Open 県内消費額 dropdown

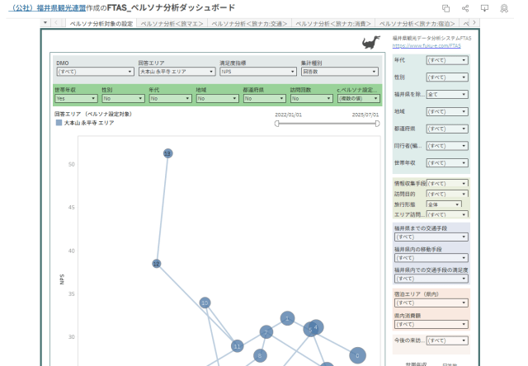(431, 325)
